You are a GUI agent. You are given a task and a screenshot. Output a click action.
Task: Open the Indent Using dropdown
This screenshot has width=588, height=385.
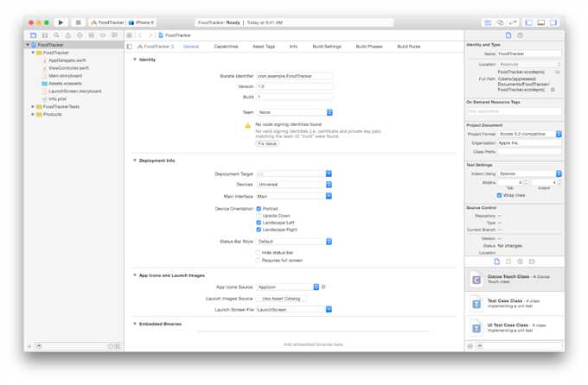(530, 174)
